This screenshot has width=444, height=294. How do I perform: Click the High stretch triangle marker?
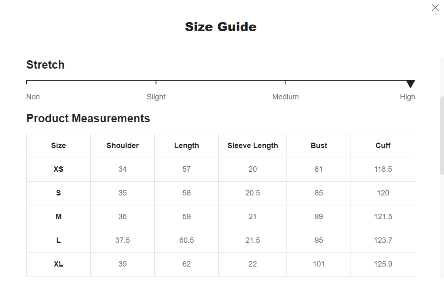410,84
